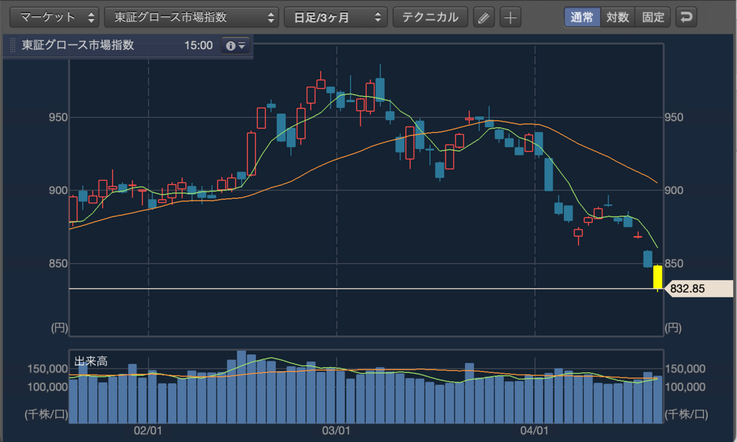Click the yellow latest candlestick

[657, 277]
